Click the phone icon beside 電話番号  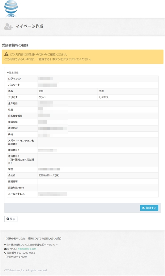pos(5,253)
